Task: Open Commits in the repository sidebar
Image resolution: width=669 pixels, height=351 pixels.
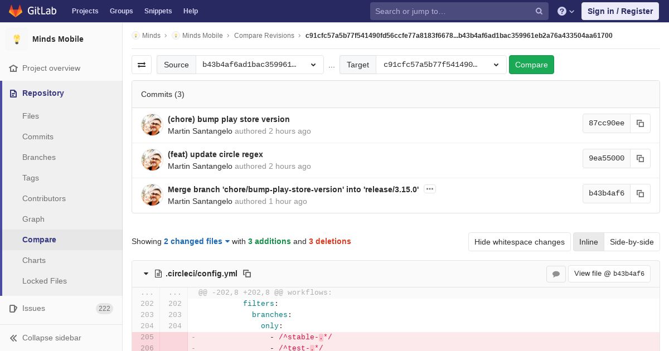Action: point(38,136)
